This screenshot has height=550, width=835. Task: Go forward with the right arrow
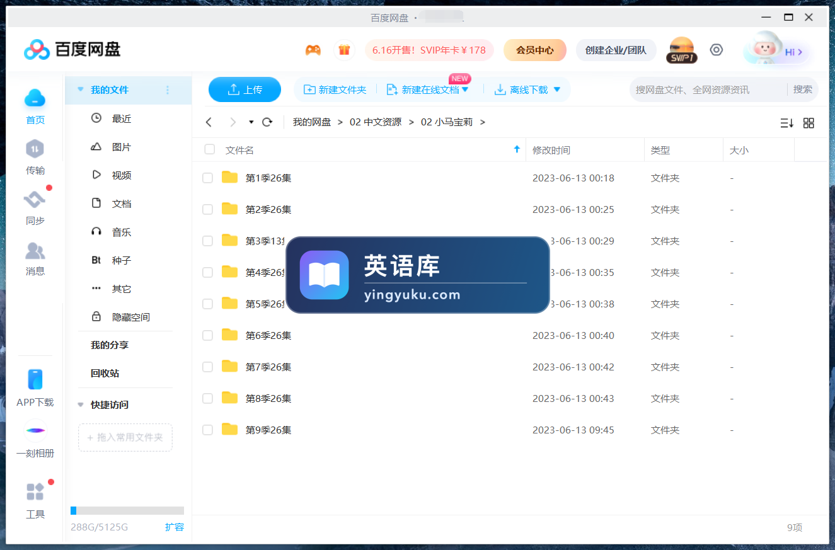tap(233, 122)
